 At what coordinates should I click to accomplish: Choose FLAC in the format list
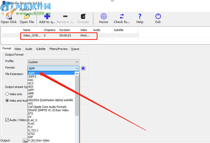(x=51, y=124)
